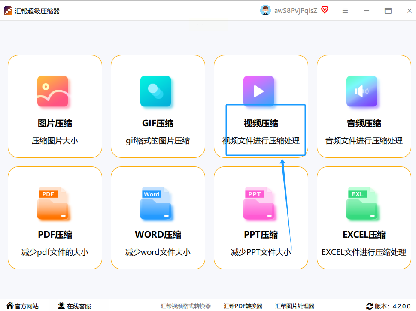Click username awS8PVjPqIsZ
The width and height of the screenshot is (416, 311).
(296, 11)
